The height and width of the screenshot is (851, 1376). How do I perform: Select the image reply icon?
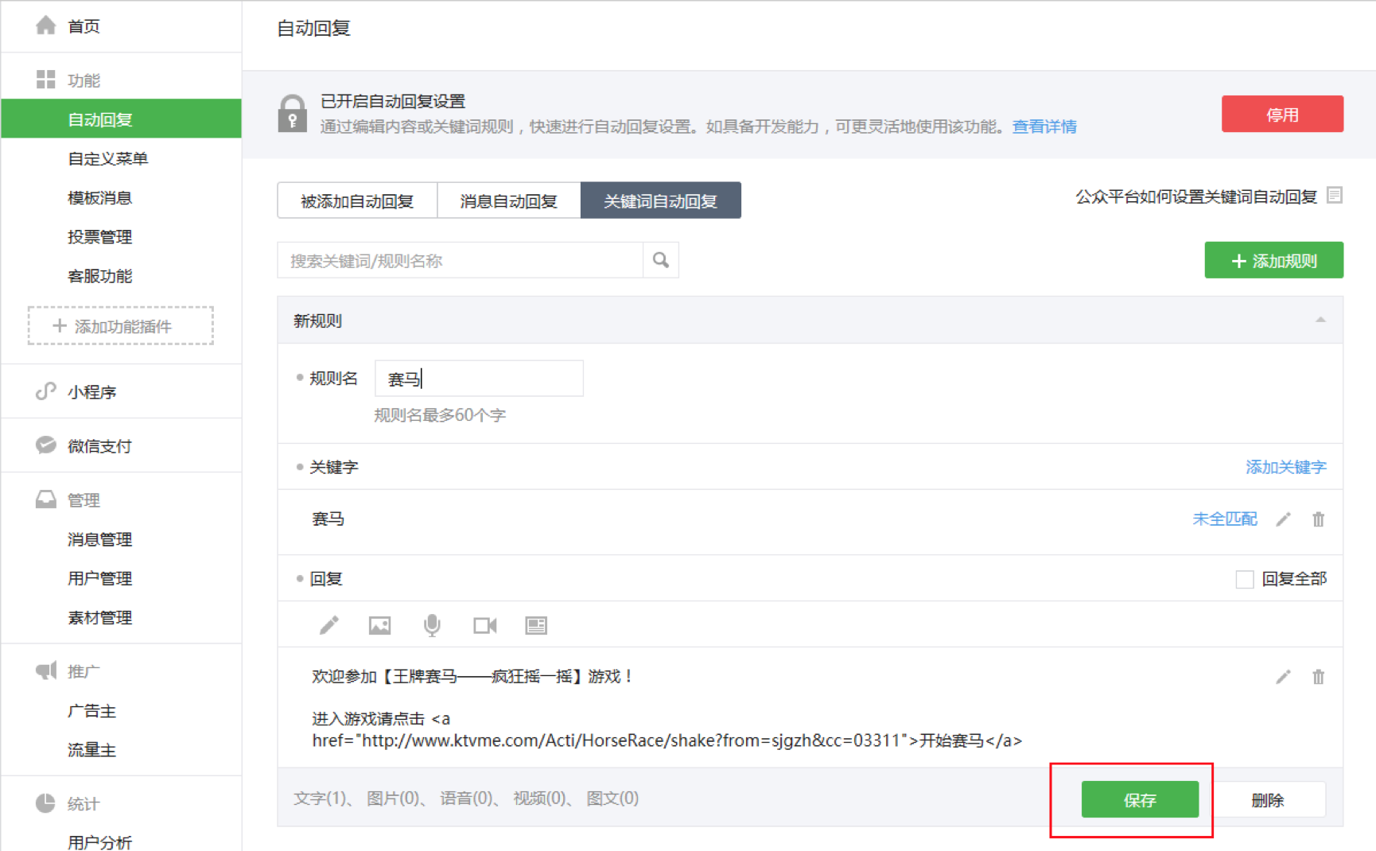click(x=380, y=626)
